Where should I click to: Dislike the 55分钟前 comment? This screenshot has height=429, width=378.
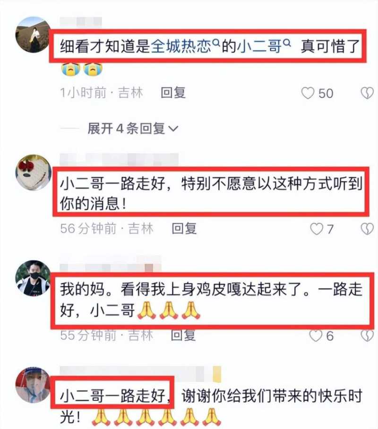[x=367, y=336]
